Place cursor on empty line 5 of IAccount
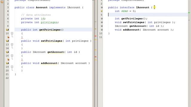 click(148, 15)
